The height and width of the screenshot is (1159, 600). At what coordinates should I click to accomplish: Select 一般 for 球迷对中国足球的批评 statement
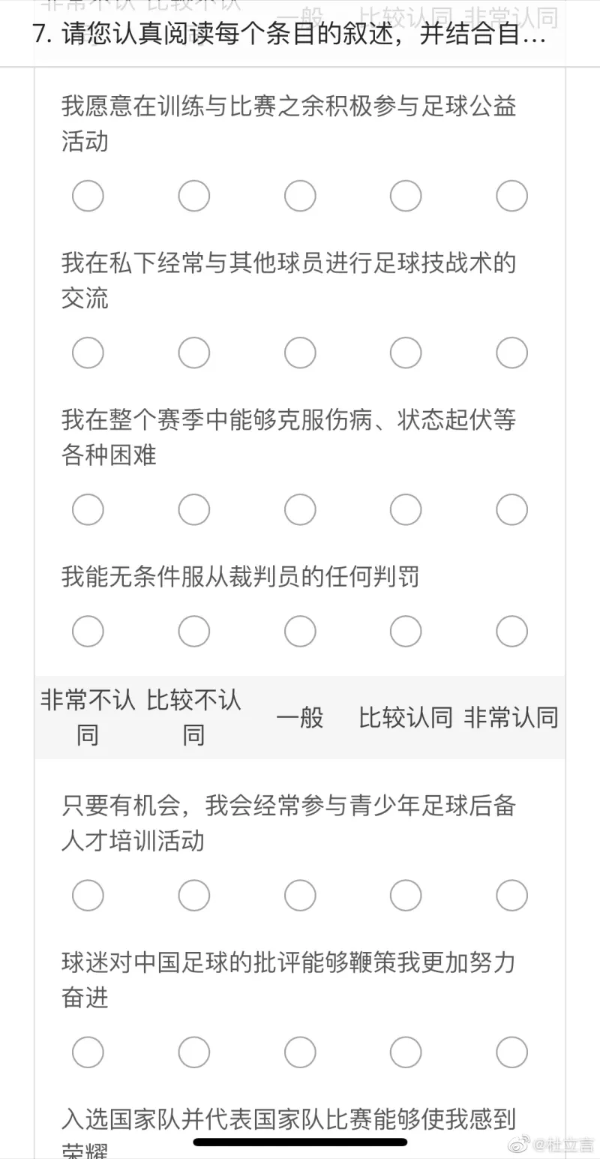pos(300,1052)
